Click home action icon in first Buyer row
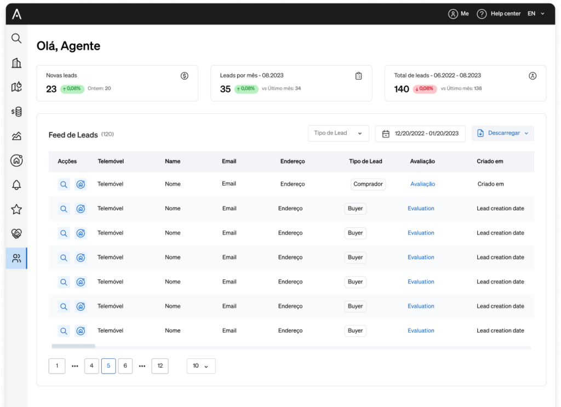 (81, 209)
